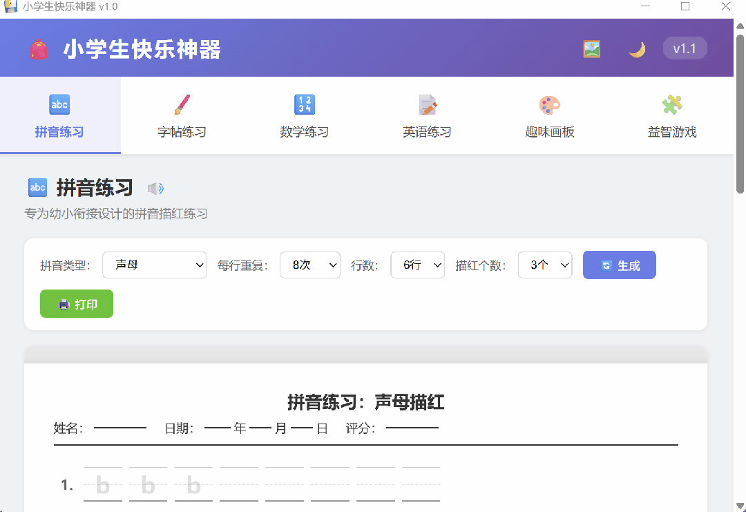Click the red backpack logo icon

coord(39,49)
